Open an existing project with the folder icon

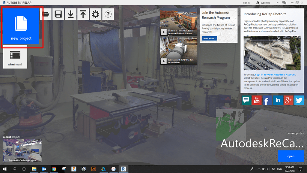point(46,14)
